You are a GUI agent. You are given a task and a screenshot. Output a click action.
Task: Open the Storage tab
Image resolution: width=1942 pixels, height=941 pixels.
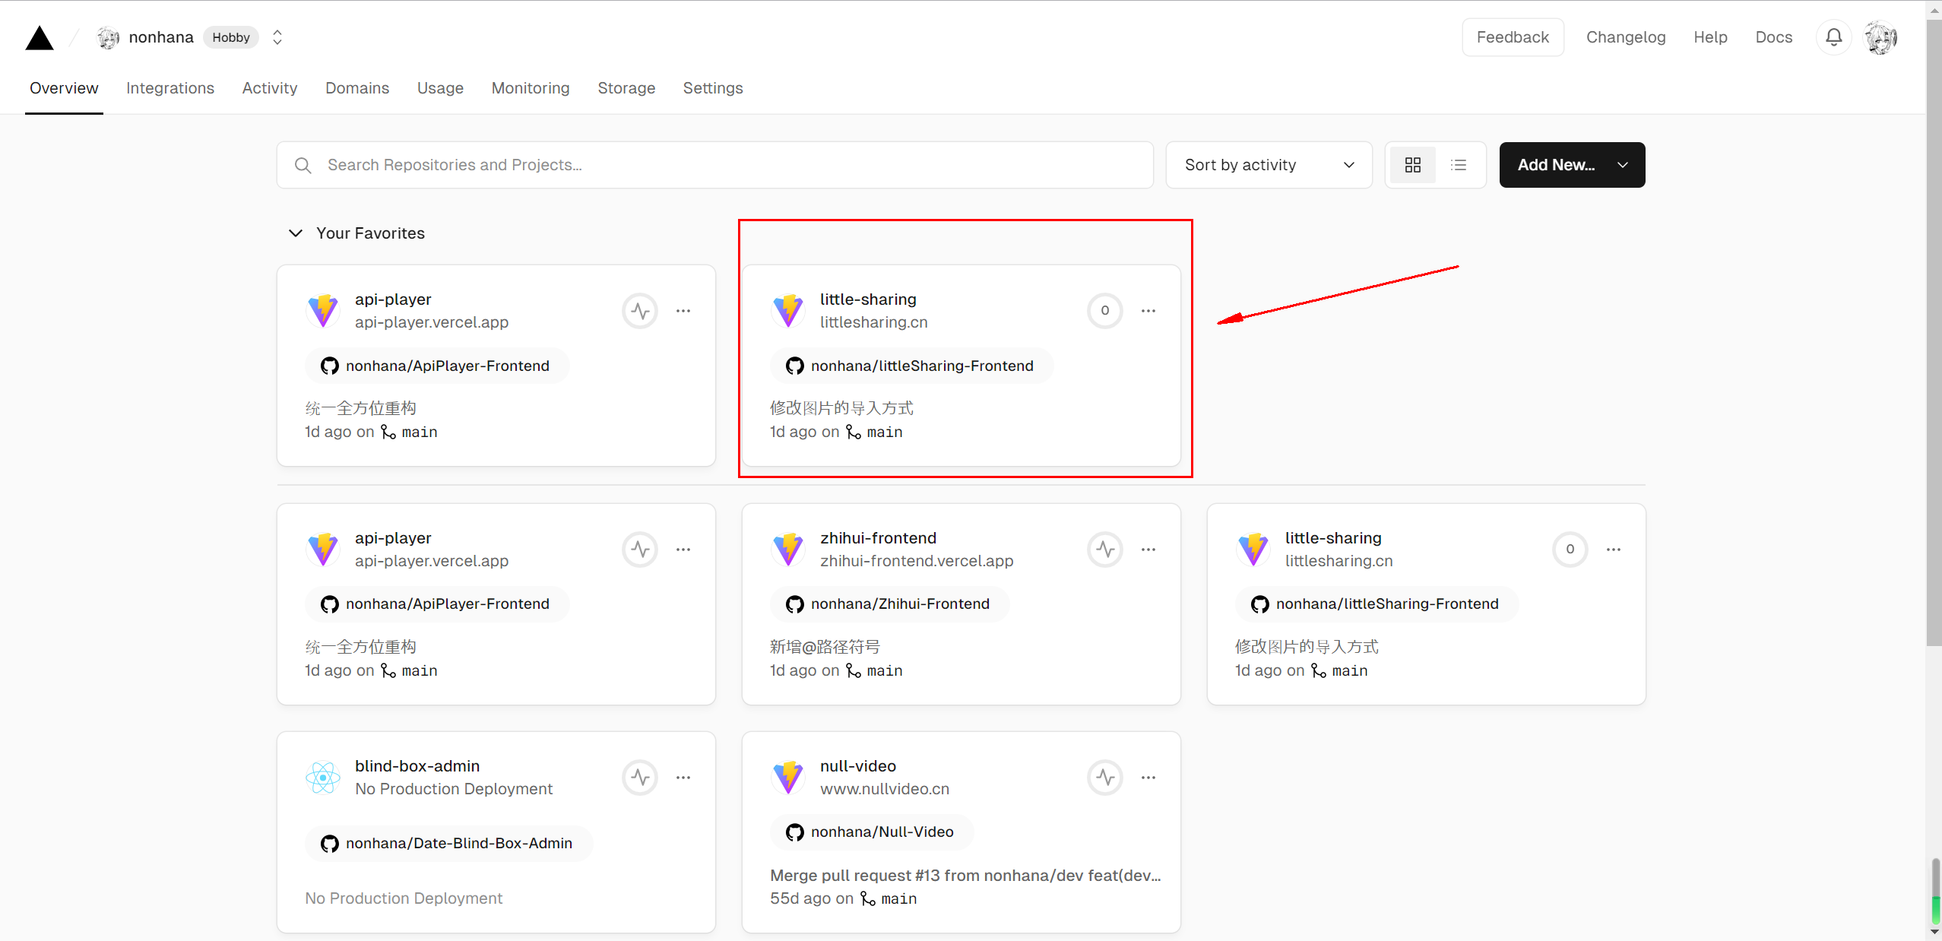(x=626, y=88)
